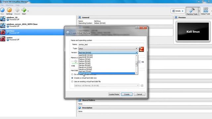Choose Red Hat (32-bit) from version list
Viewport: 212px width, 119px height.
click(x=107, y=71)
